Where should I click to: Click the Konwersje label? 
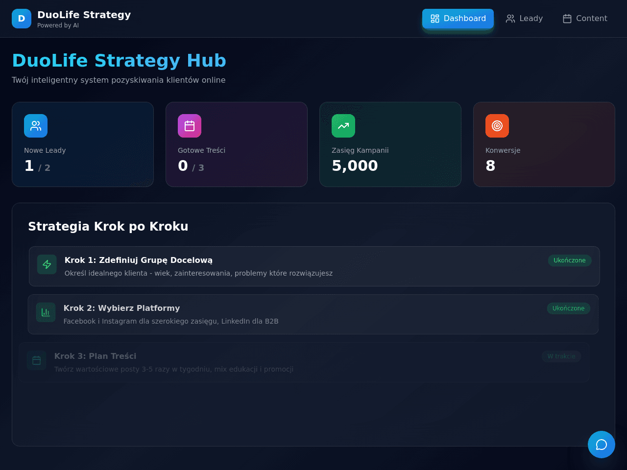503,150
